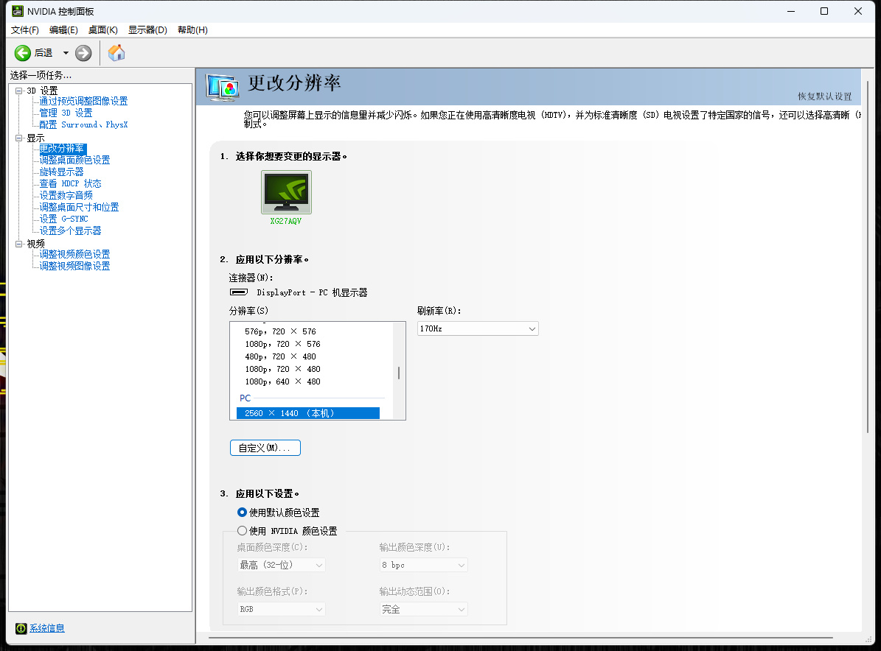
Task: Open the 帮助(H) menu
Action: tap(192, 29)
